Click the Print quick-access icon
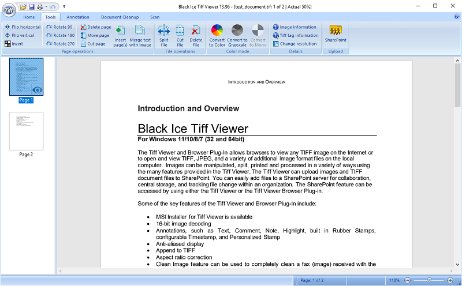The height and width of the screenshot is (286, 462). tap(40, 6)
